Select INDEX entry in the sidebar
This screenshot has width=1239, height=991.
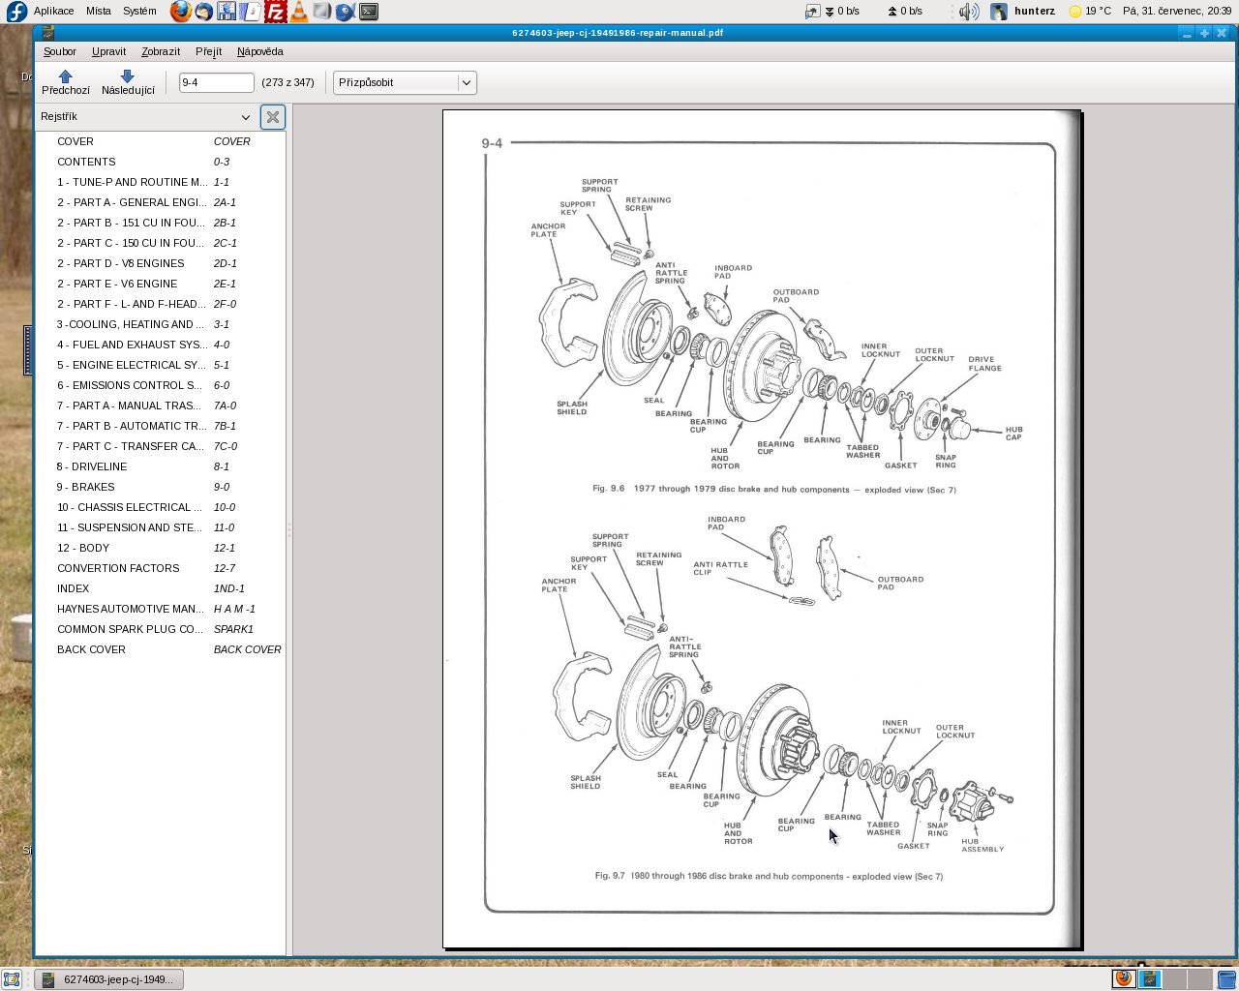point(161,588)
